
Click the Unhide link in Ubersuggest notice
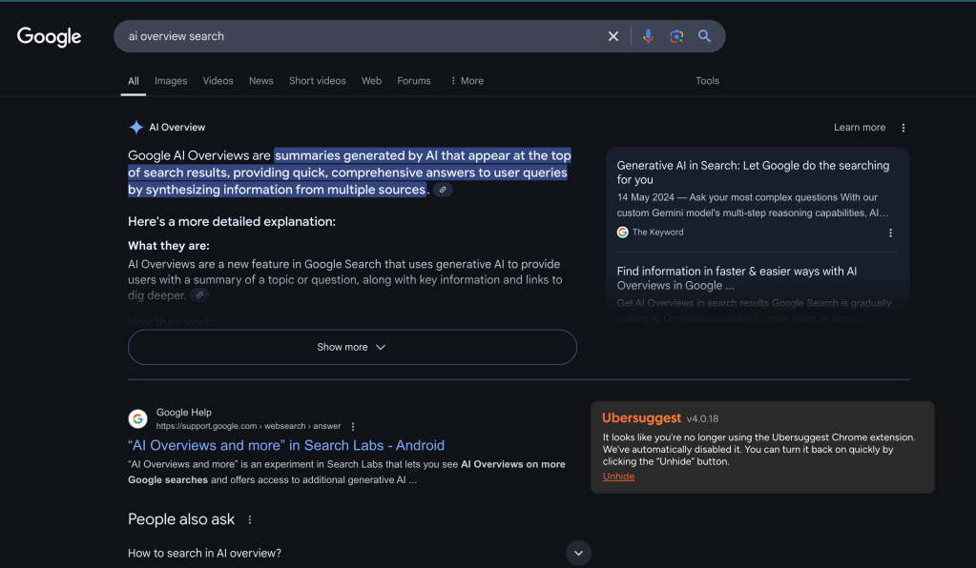pyautogui.click(x=618, y=477)
